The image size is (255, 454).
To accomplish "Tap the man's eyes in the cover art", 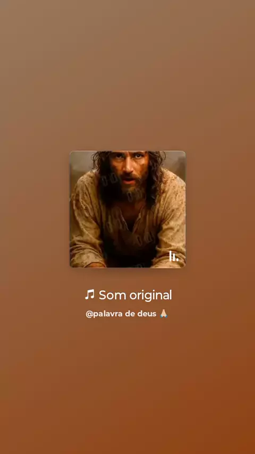I will coord(127,156).
